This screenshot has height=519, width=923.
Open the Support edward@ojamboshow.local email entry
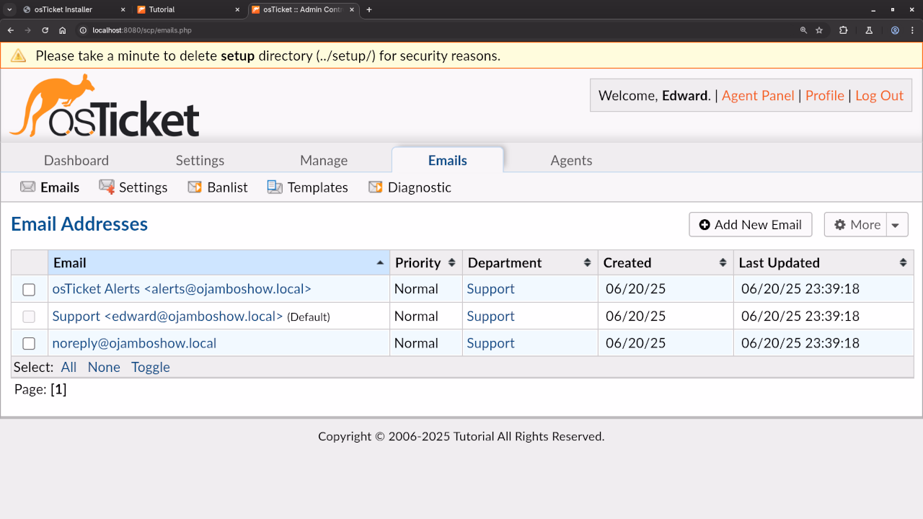[168, 316]
